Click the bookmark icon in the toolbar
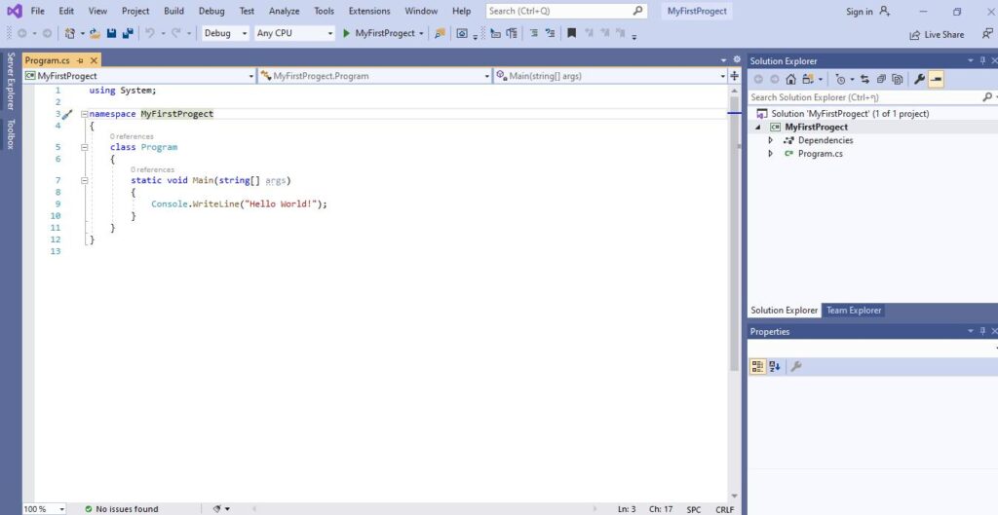The width and height of the screenshot is (998, 515). pos(571,33)
